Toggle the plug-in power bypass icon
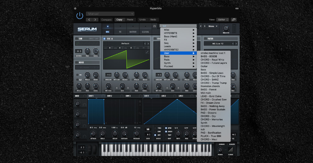This screenshot has height=163, width=313. 80,16
